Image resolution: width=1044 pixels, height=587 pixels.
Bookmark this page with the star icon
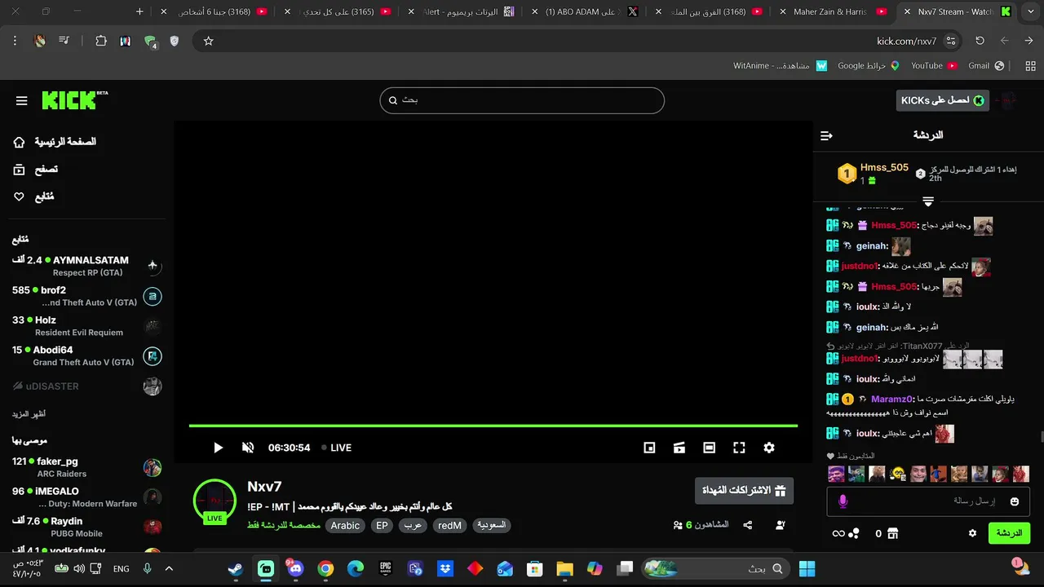point(208,41)
